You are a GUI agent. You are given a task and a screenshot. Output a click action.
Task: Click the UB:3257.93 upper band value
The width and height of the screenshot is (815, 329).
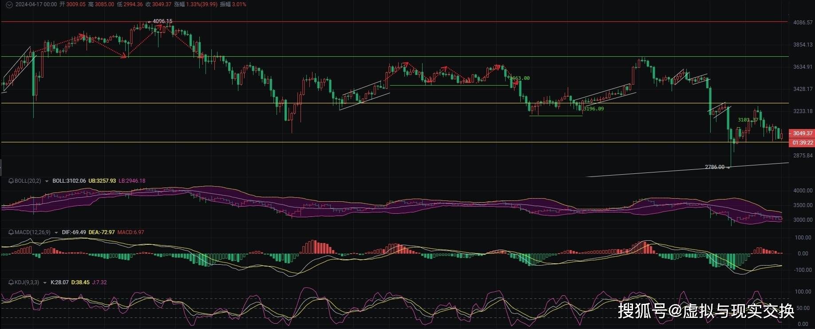tap(102, 181)
